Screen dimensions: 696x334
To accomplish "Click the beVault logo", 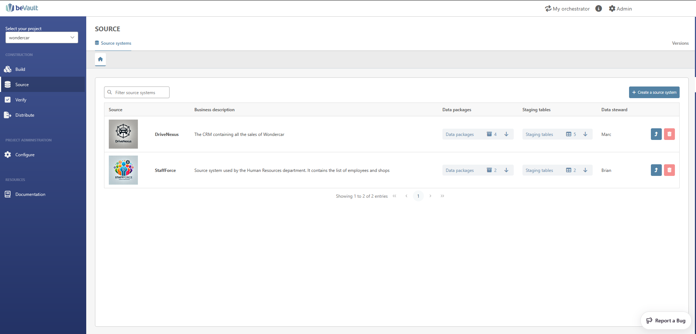I will click(x=22, y=8).
